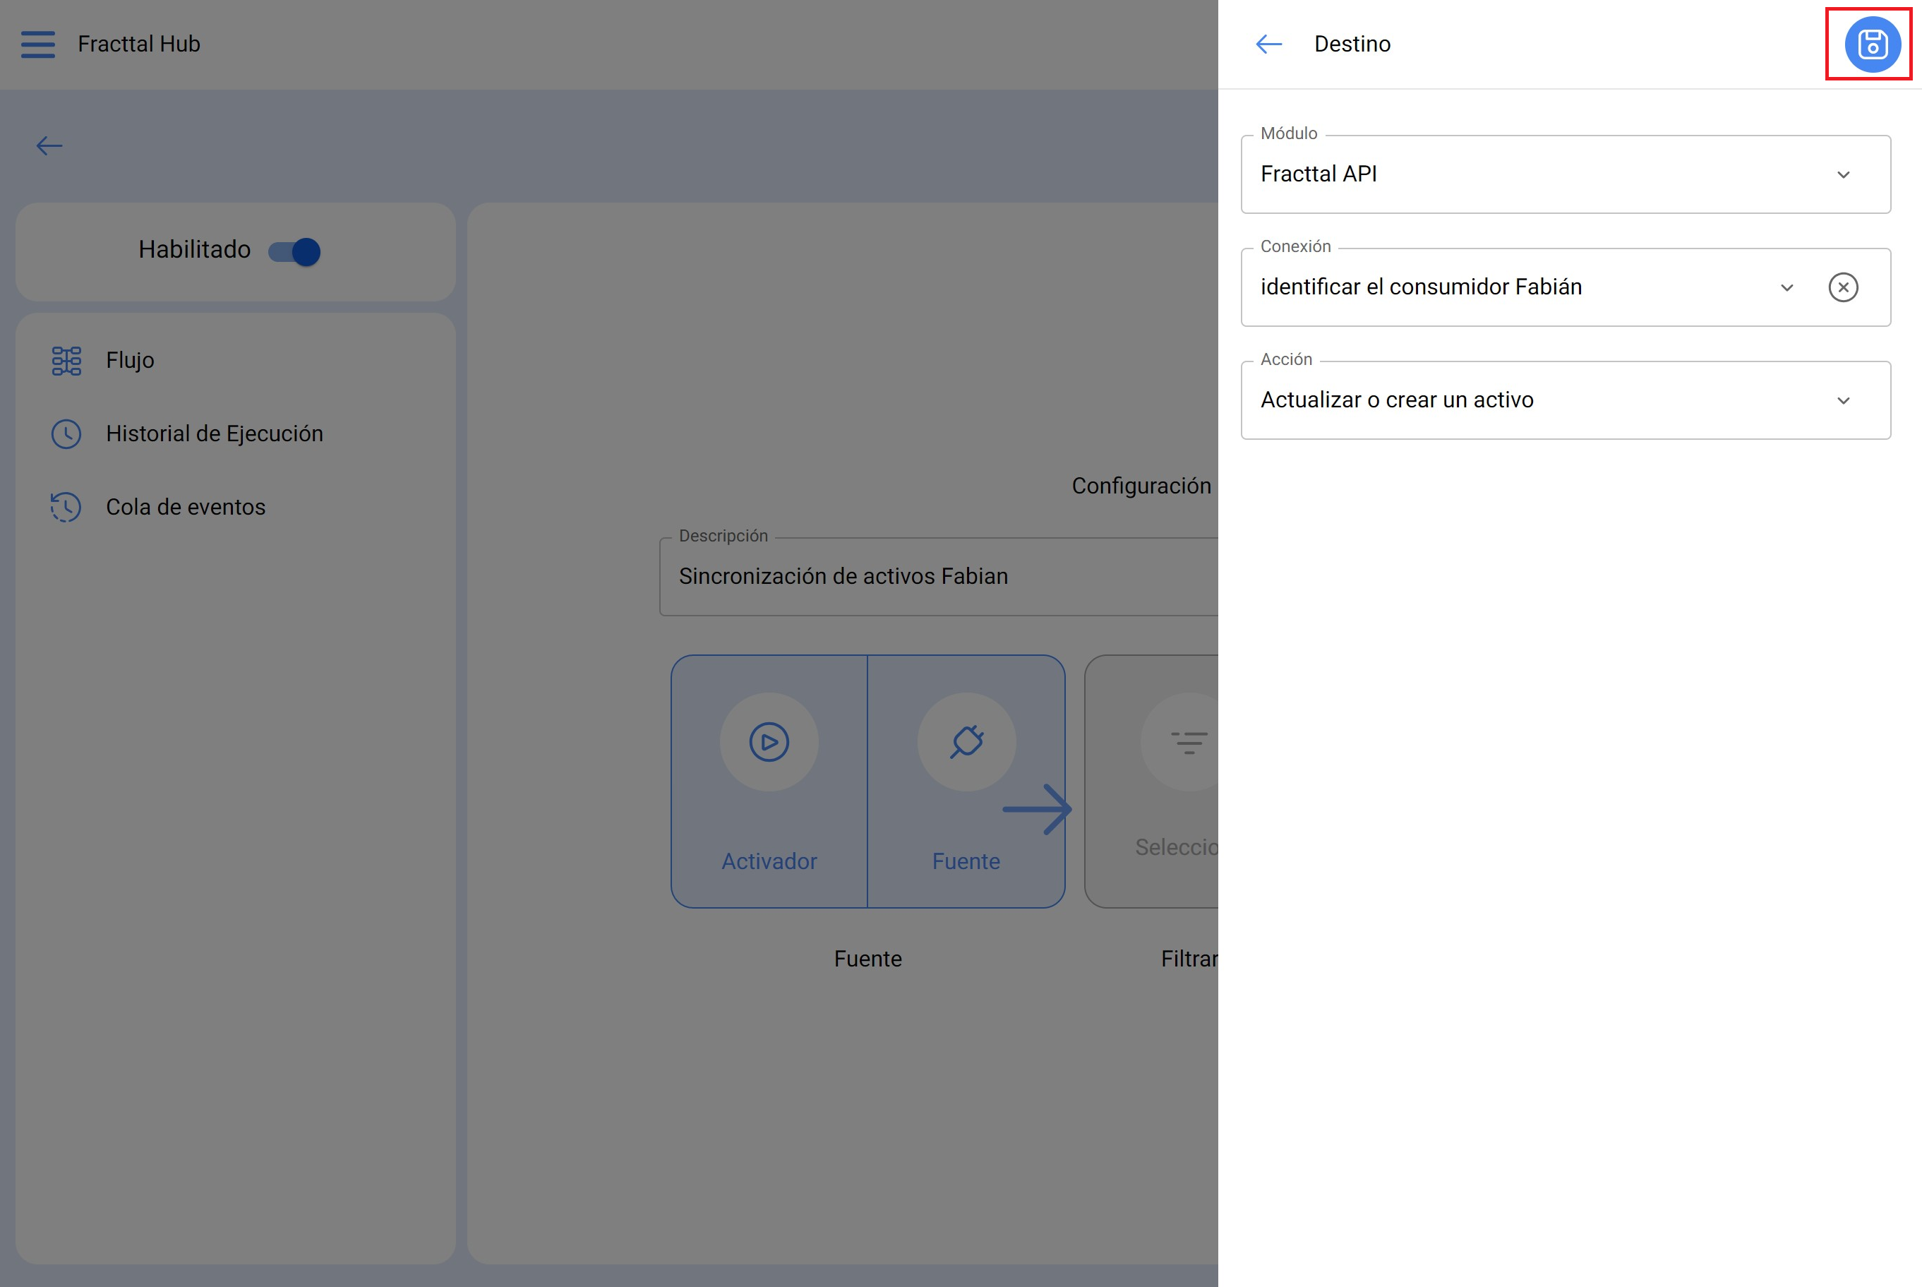Screen dimensions: 1922x1287
Task: Click the Descripción input field
Action: [939, 577]
